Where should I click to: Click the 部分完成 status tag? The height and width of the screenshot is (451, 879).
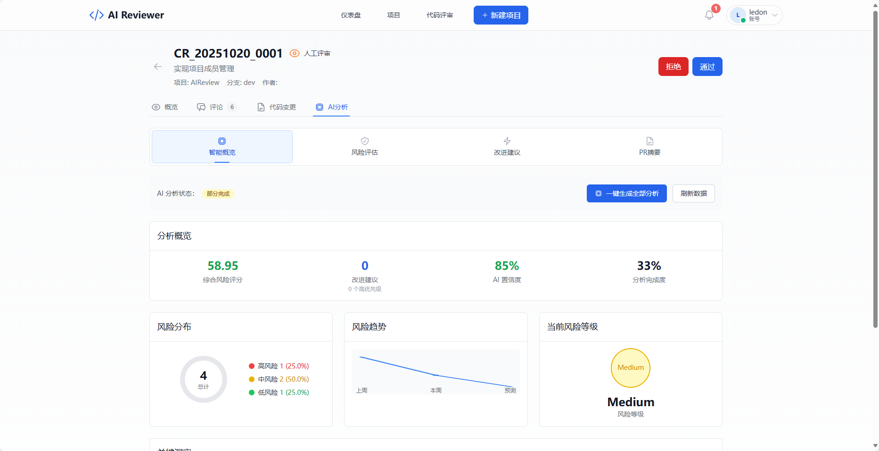(218, 194)
